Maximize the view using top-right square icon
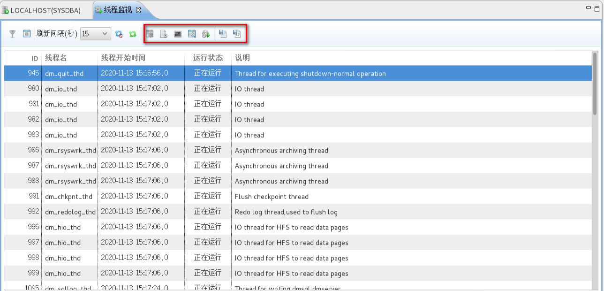 pyautogui.click(x=597, y=8)
